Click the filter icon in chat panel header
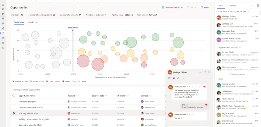The image size is (261, 127). click(x=252, y=6)
